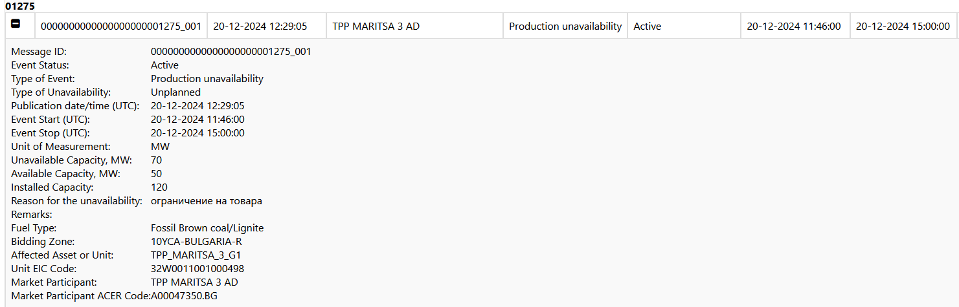Click bidding zone 10YCA-BULGARIA-R value
This screenshot has width=959, height=307.
pos(196,242)
